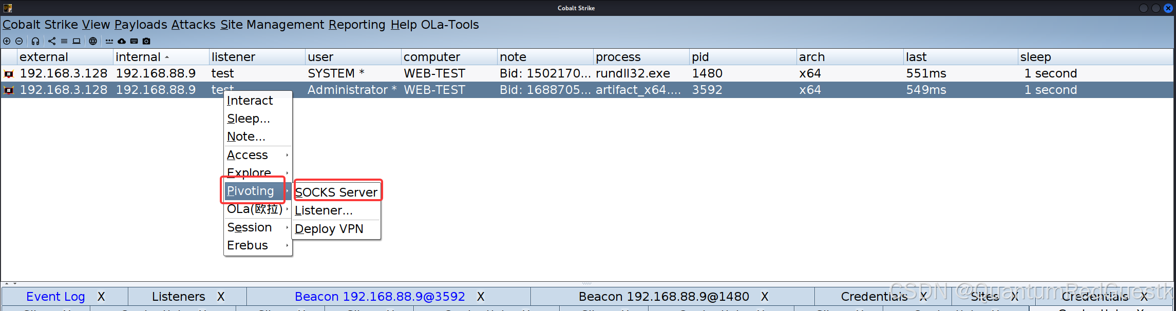The height and width of the screenshot is (311, 1176).
Task: Sort by the last column header
Action: [x=961, y=57]
